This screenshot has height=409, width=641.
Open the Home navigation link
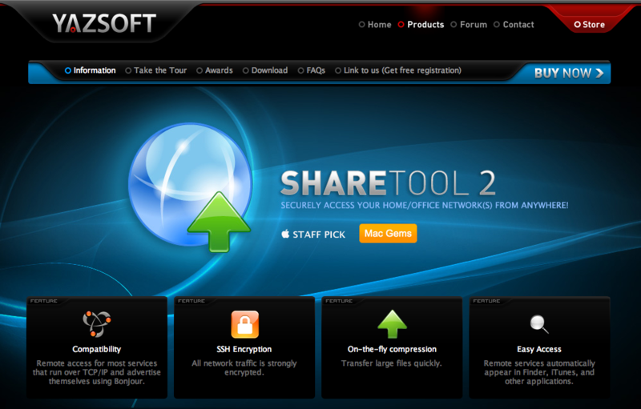point(375,25)
